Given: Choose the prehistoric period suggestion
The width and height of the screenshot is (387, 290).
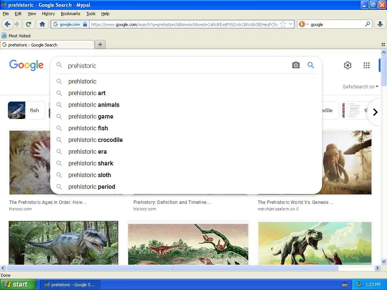Looking at the screenshot, I should pos(186,187).
